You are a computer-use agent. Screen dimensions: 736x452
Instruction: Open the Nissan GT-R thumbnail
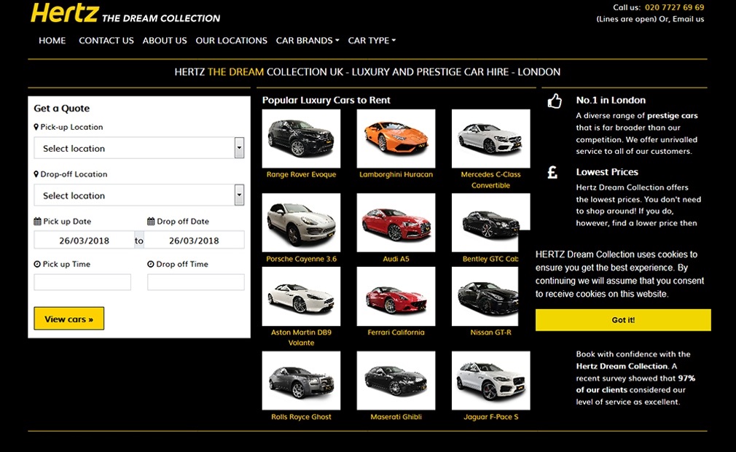click(x=485, y=296)
